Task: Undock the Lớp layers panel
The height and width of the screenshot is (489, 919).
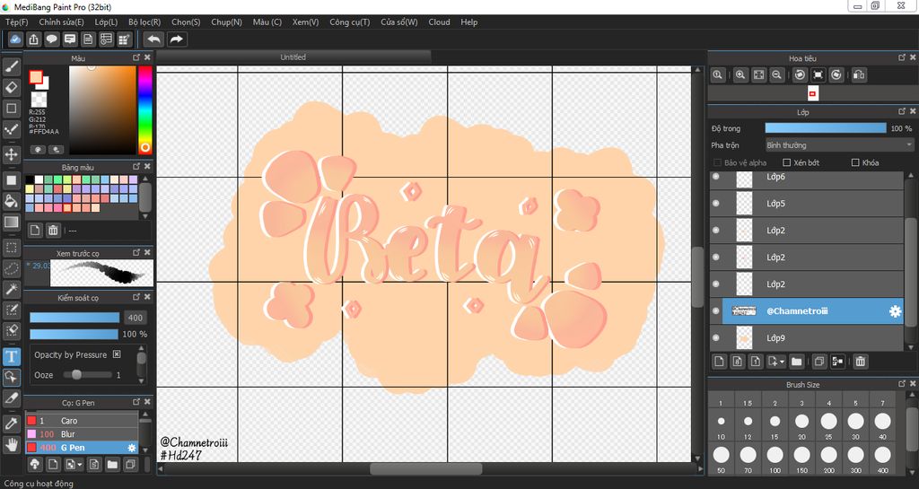Action: coord(902,111)
